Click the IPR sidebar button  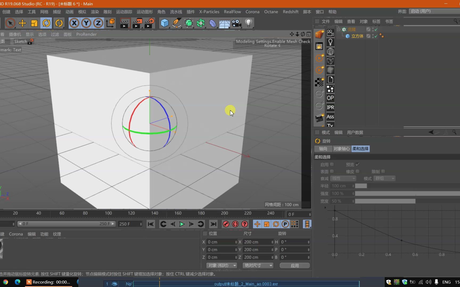[330, 107]
